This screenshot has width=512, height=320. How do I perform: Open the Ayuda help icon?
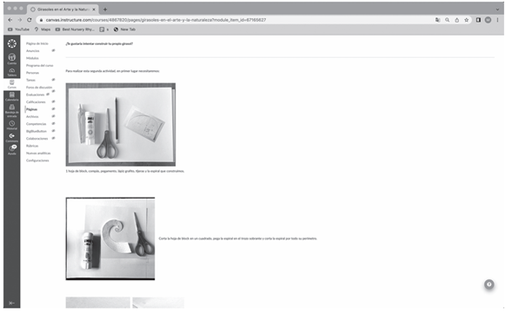click(x=12, y=150)
